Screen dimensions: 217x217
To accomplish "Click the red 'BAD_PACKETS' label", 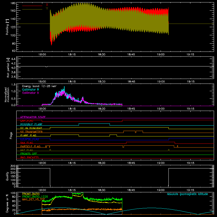I will 30,157.
